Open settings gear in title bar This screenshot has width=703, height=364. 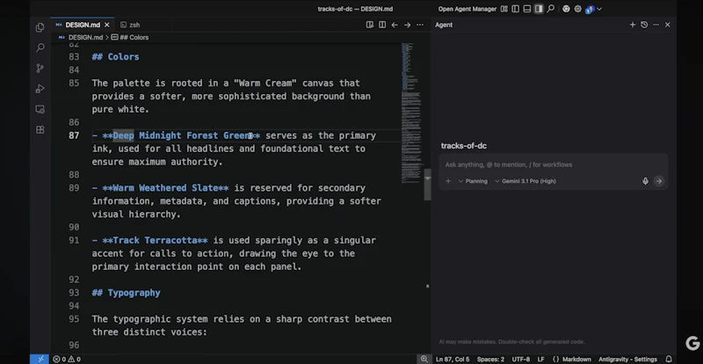[578, 9]
